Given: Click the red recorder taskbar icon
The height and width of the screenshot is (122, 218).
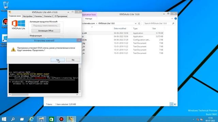Looking at the screenshot, I should (x=61, y=119).
